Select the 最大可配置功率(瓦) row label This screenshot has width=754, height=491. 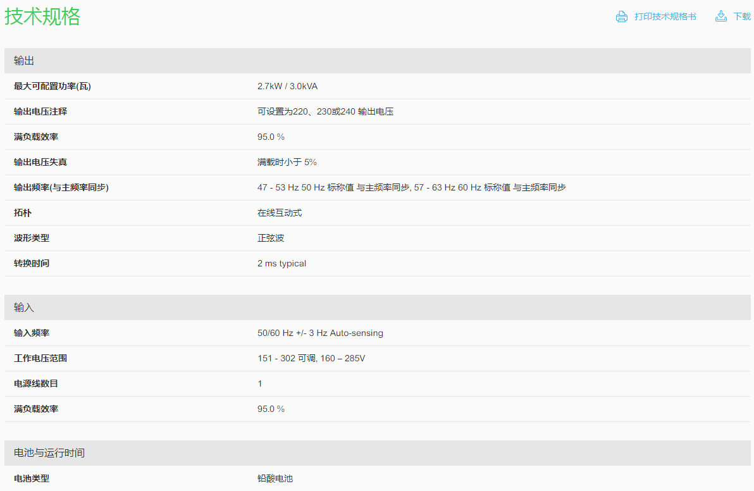(53, 86)
